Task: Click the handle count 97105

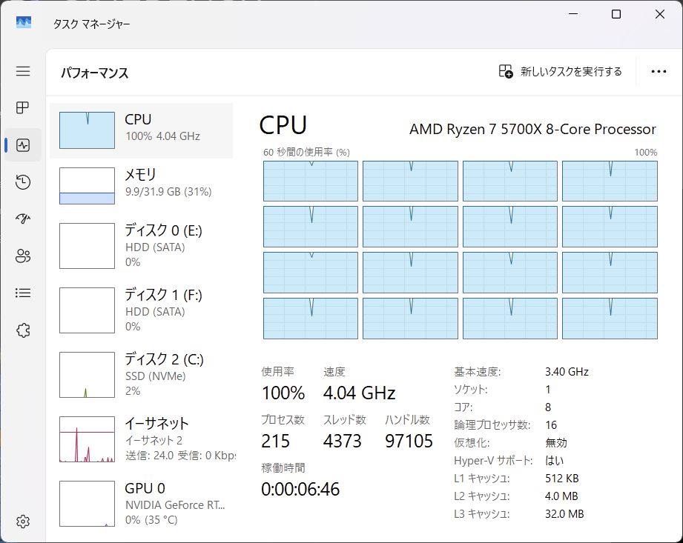Action: coord(409,441)
